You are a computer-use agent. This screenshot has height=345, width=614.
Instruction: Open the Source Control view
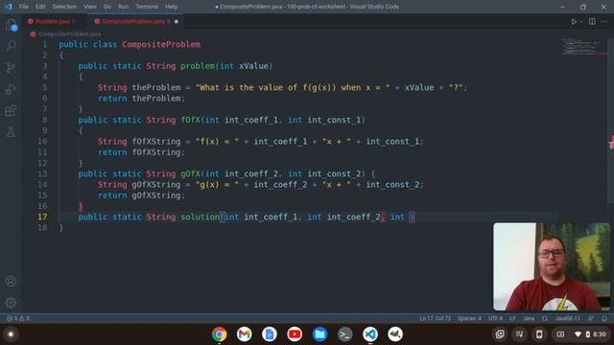[x=11, y=67]
